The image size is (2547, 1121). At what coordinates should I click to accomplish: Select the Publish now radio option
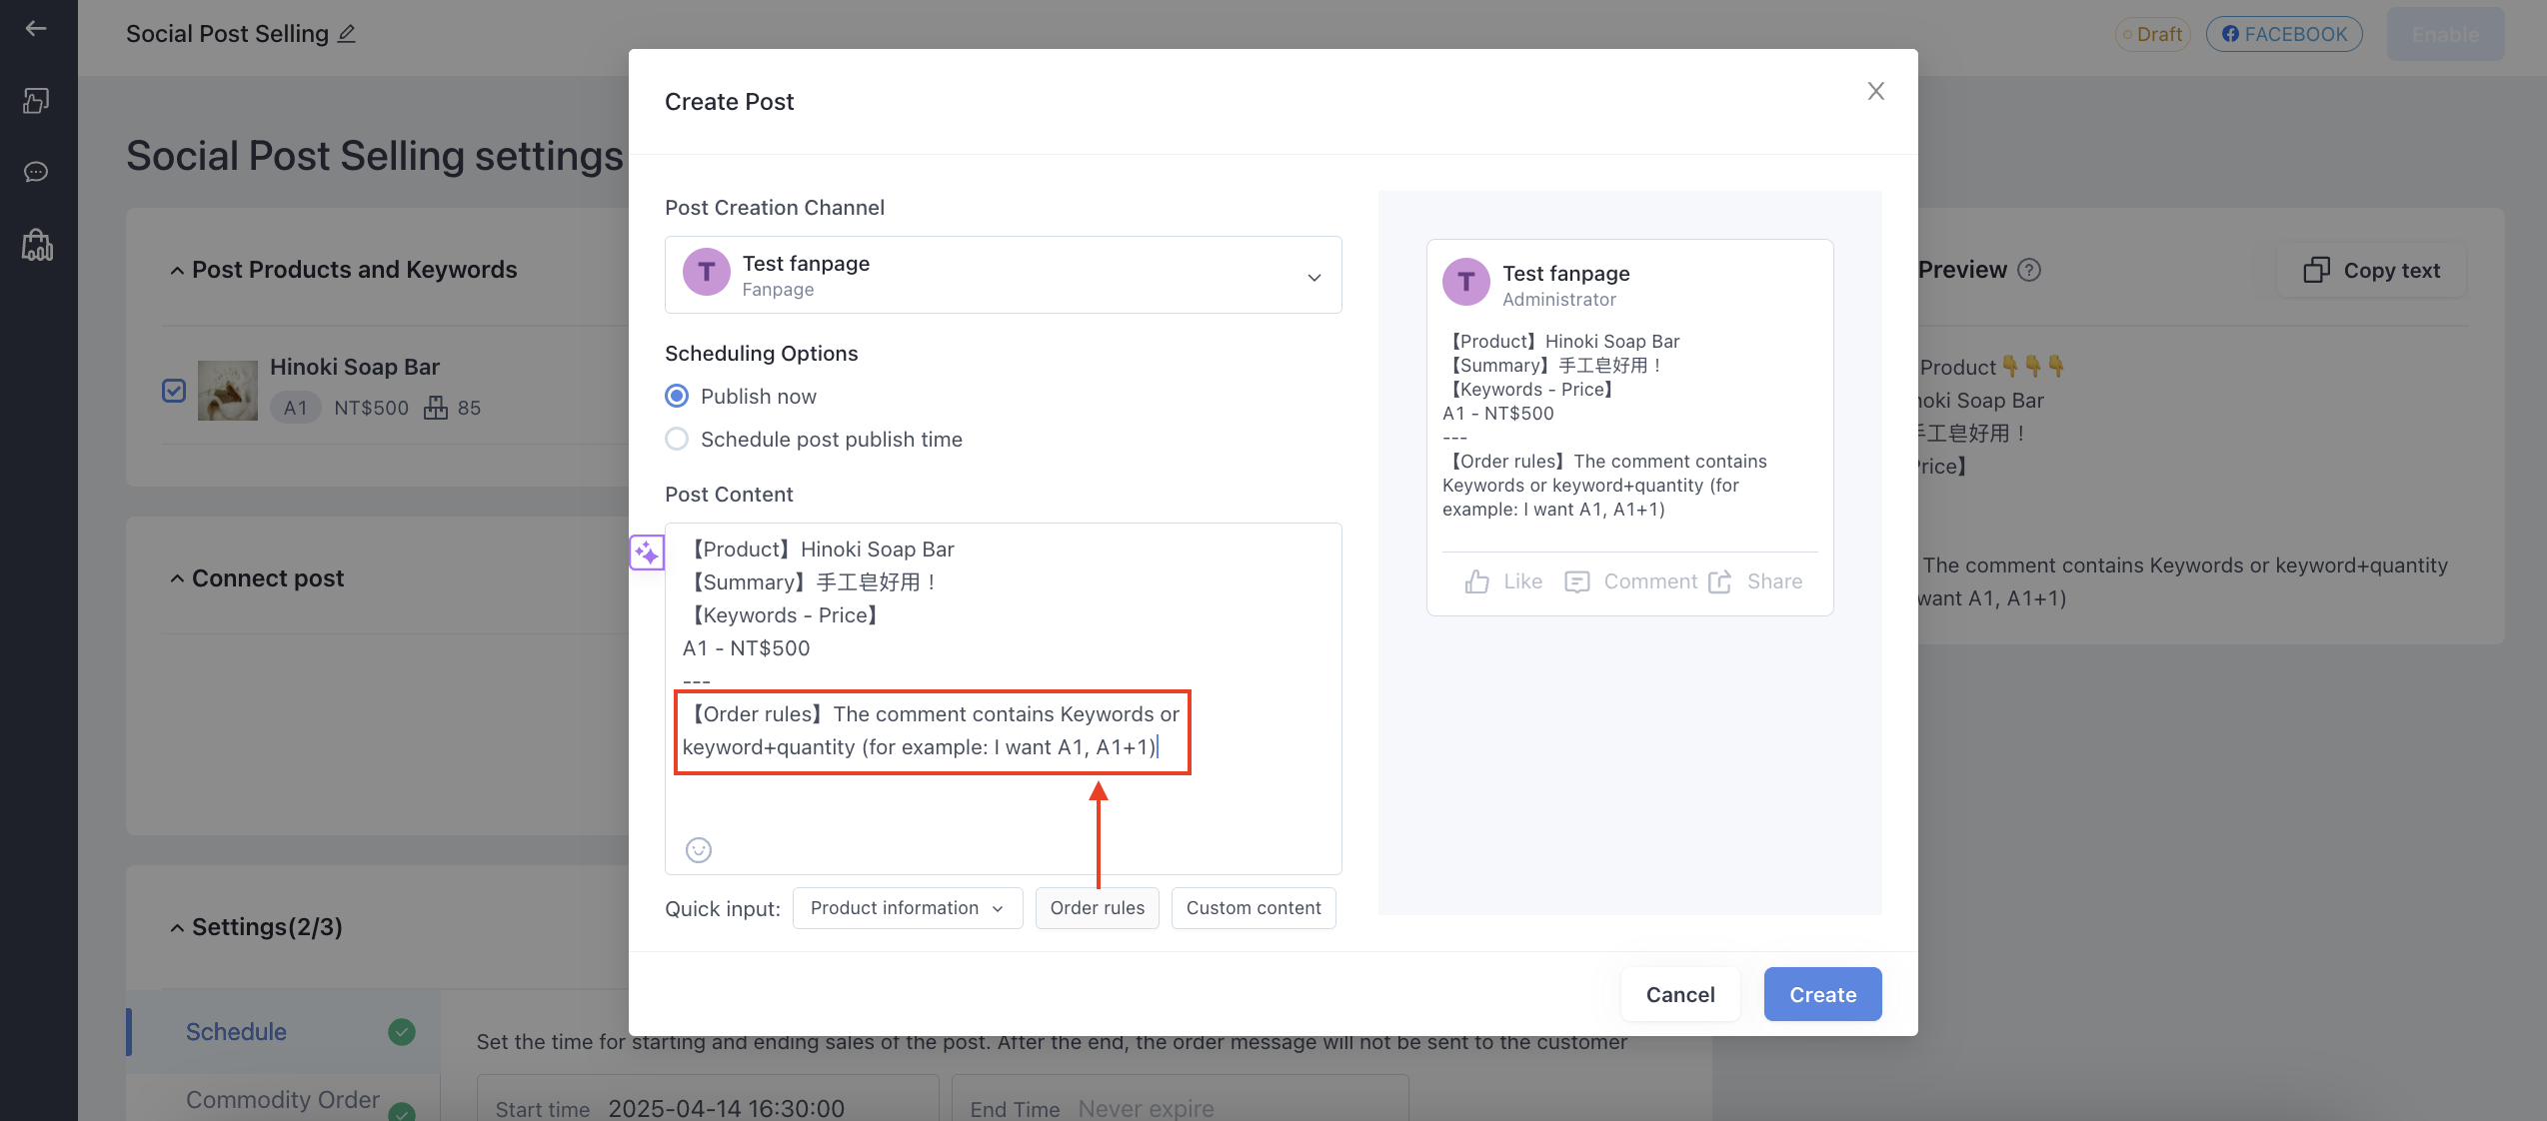677,397
